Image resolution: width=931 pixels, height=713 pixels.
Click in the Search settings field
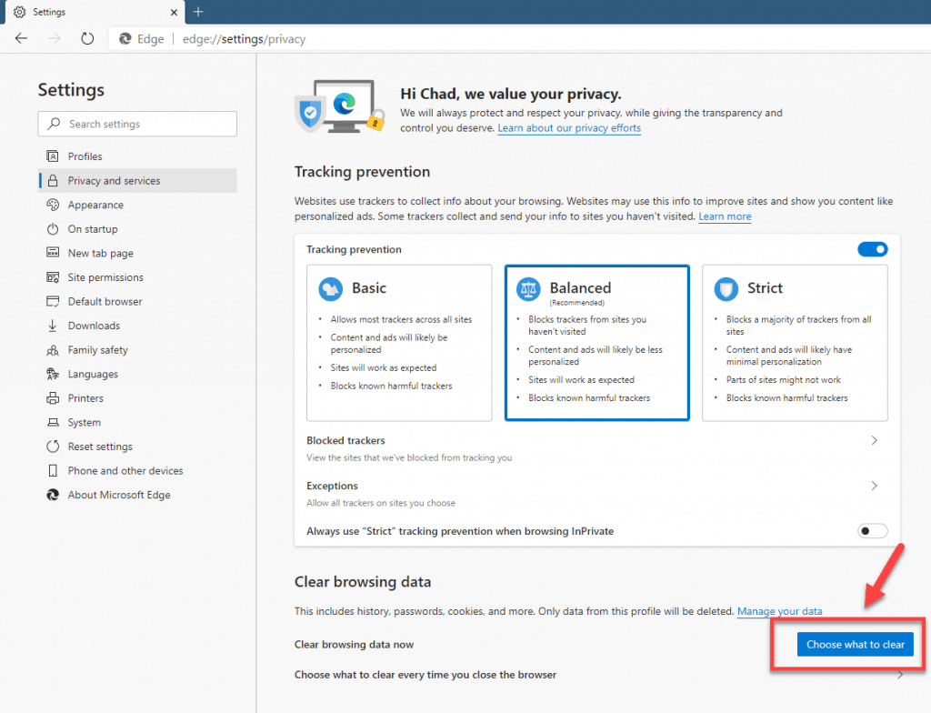click(136, 124)
